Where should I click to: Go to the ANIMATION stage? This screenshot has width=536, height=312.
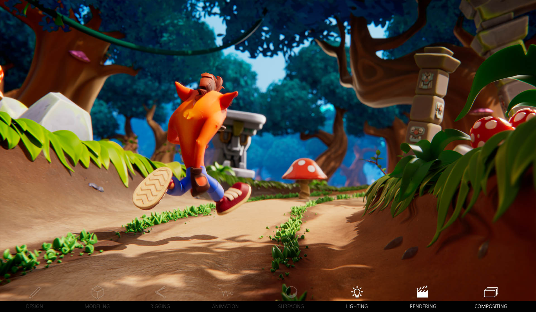point(225,306)
